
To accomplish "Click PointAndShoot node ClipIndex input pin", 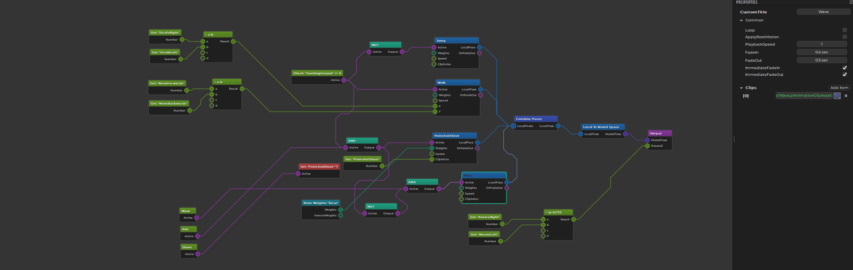I will pyautogui.click(x=432, y=159).
